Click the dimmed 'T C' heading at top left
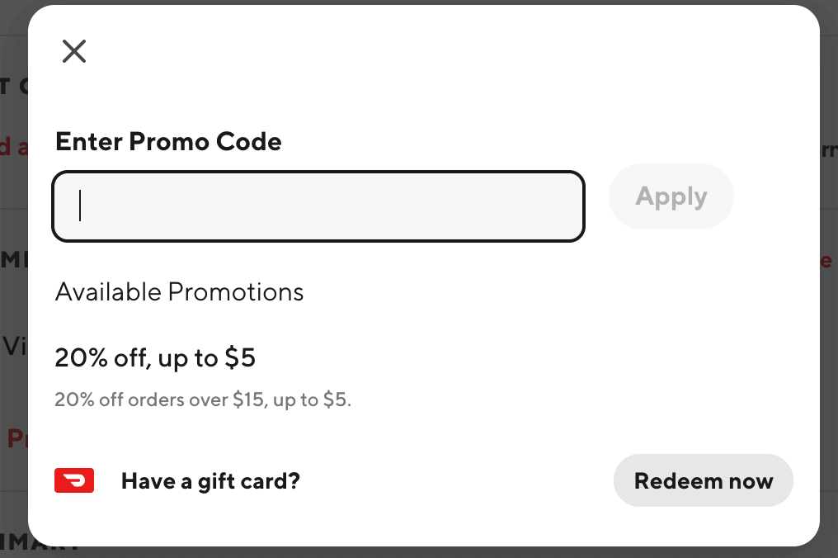Viewport: 838px width, 558px height. 14,86
